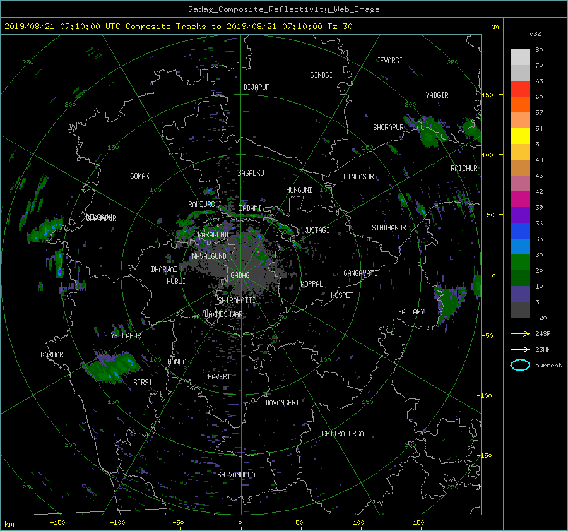
Task: Click the DHARWAD city label
Action: coord(164,270)
